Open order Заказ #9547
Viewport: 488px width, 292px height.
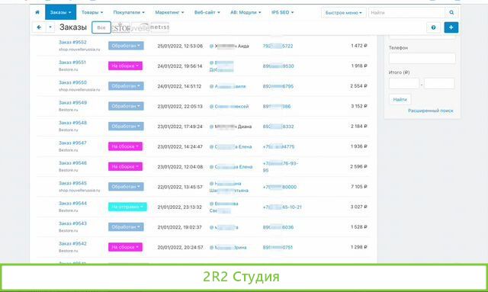pyautogui.click(x=72, y=143)
